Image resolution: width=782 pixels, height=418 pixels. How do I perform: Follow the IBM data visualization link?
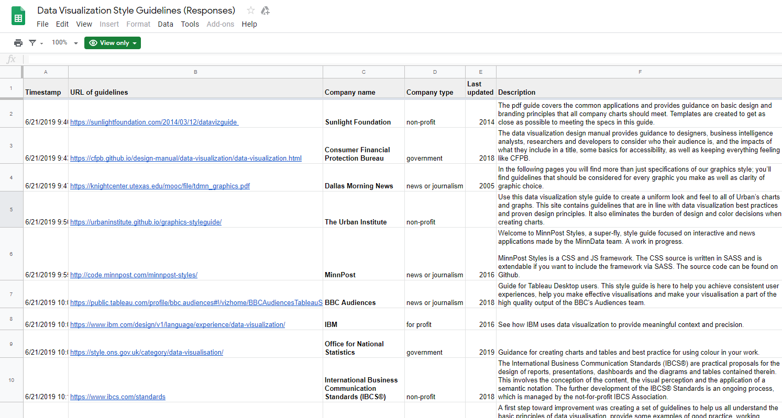(177, 324)
